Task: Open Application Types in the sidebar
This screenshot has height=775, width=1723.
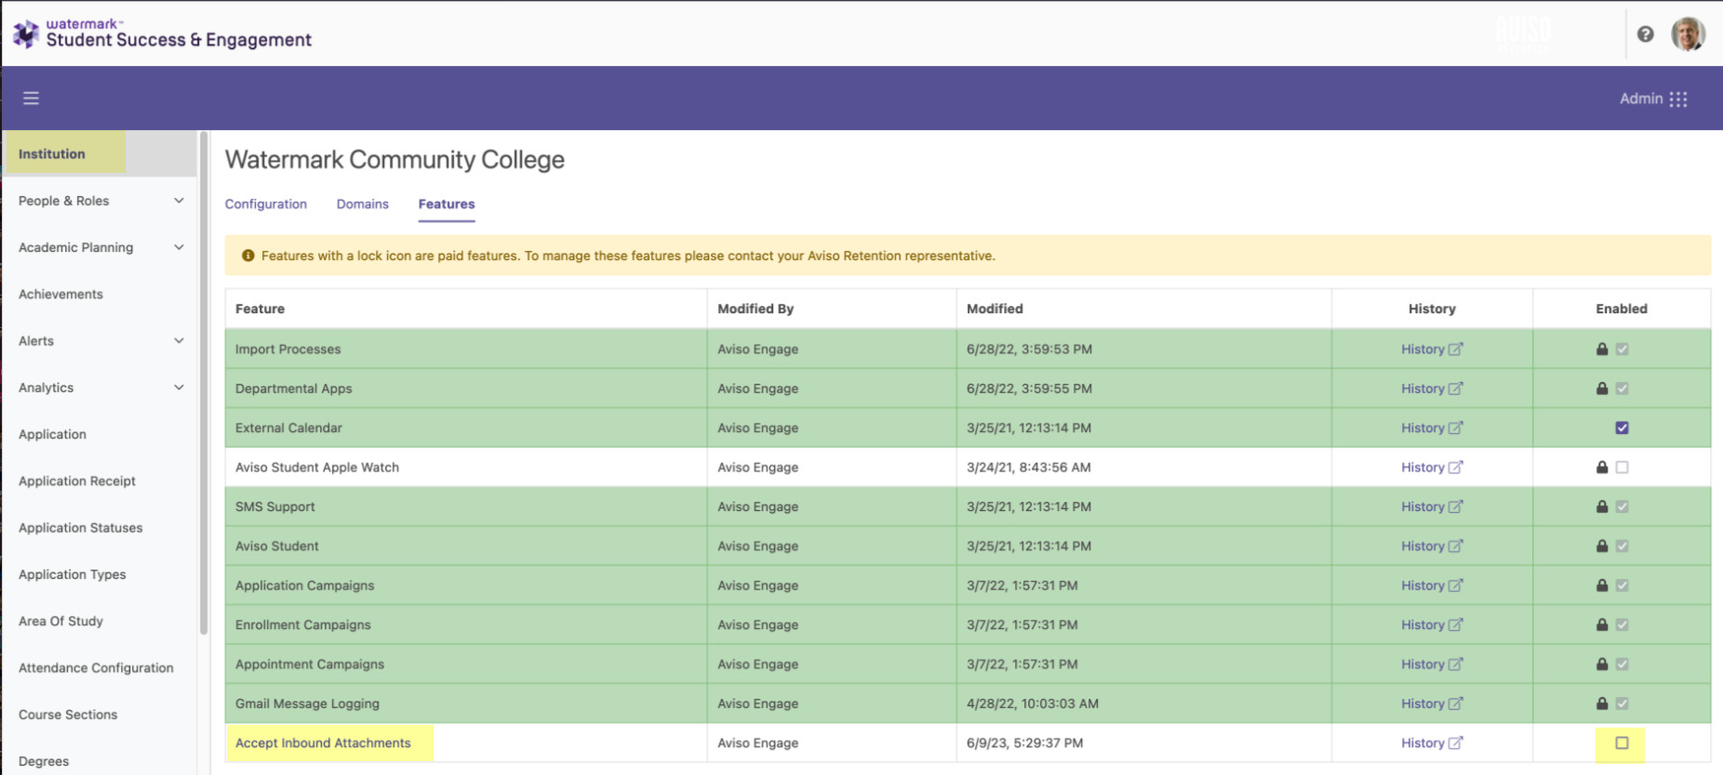Action: (73, 574)
